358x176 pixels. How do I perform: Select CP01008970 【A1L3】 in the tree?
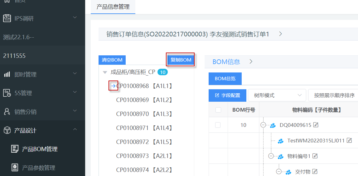(x=144, y=114)
